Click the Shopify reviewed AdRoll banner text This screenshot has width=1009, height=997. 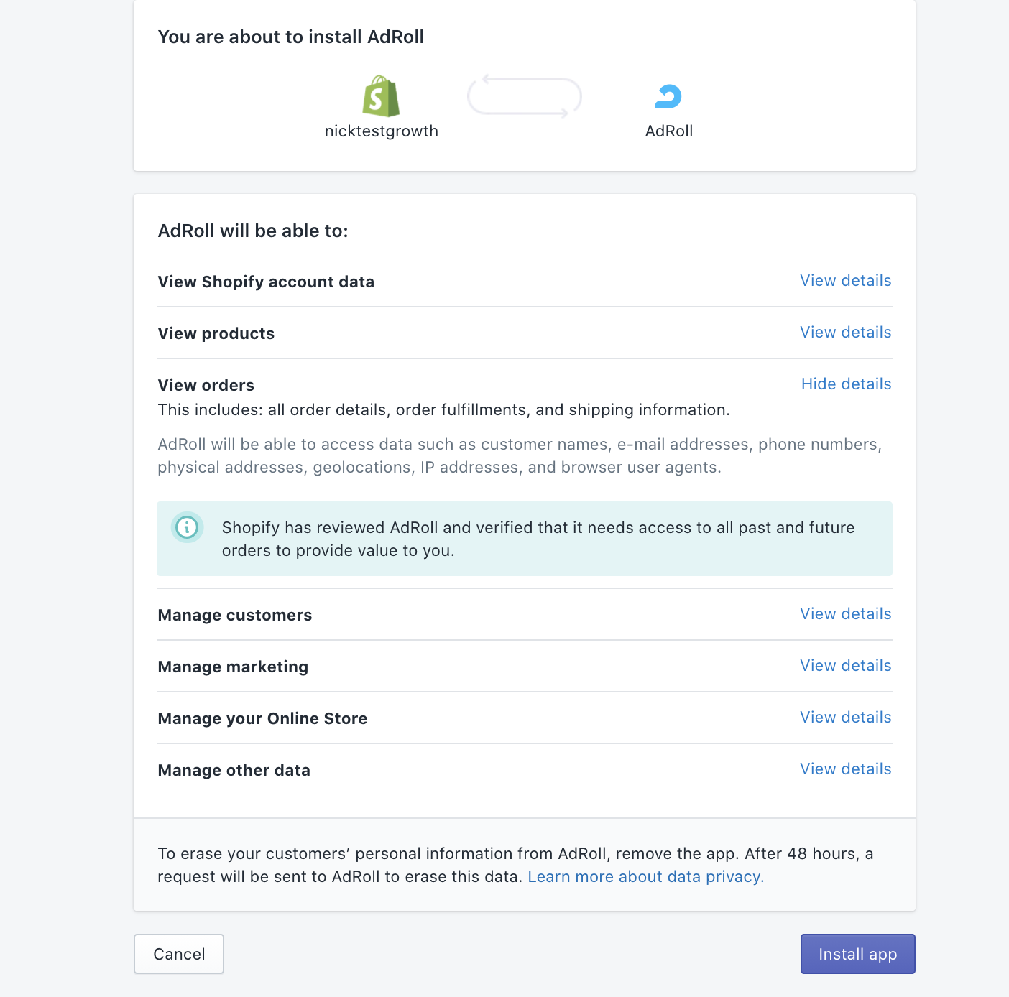pos(538,539)
